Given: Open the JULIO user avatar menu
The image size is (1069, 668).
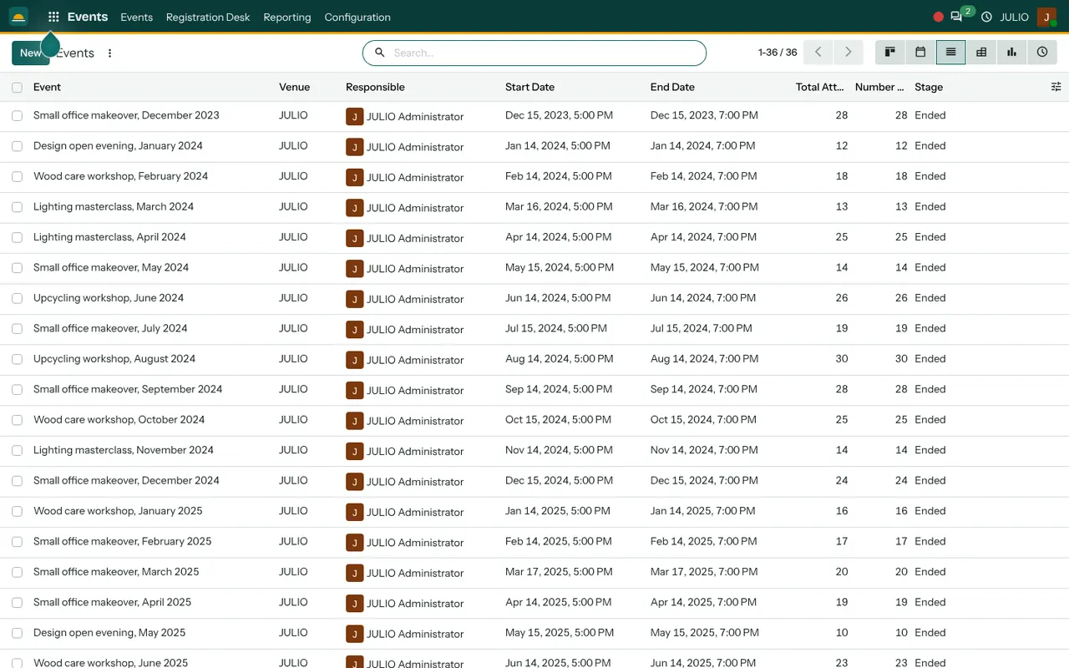Looking at the screenshot, I should pyautogui.click(x=1046, y=17).
